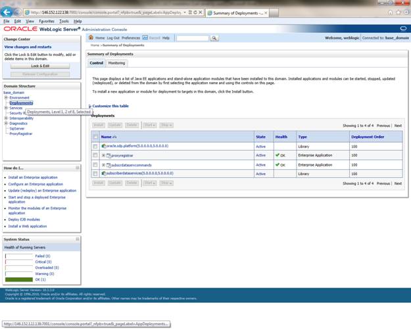Screen dimensions: 411x329
Task: Click the green OK health status bar
Action: [x=18, y=280]
